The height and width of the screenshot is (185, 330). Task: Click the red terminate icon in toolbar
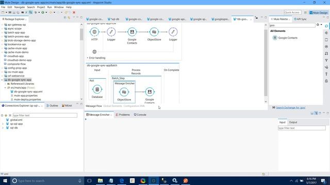[x=74, y=12]
